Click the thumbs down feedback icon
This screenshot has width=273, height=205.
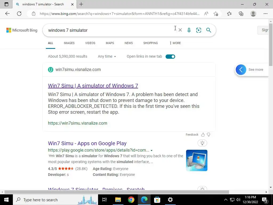pos(208,135)
